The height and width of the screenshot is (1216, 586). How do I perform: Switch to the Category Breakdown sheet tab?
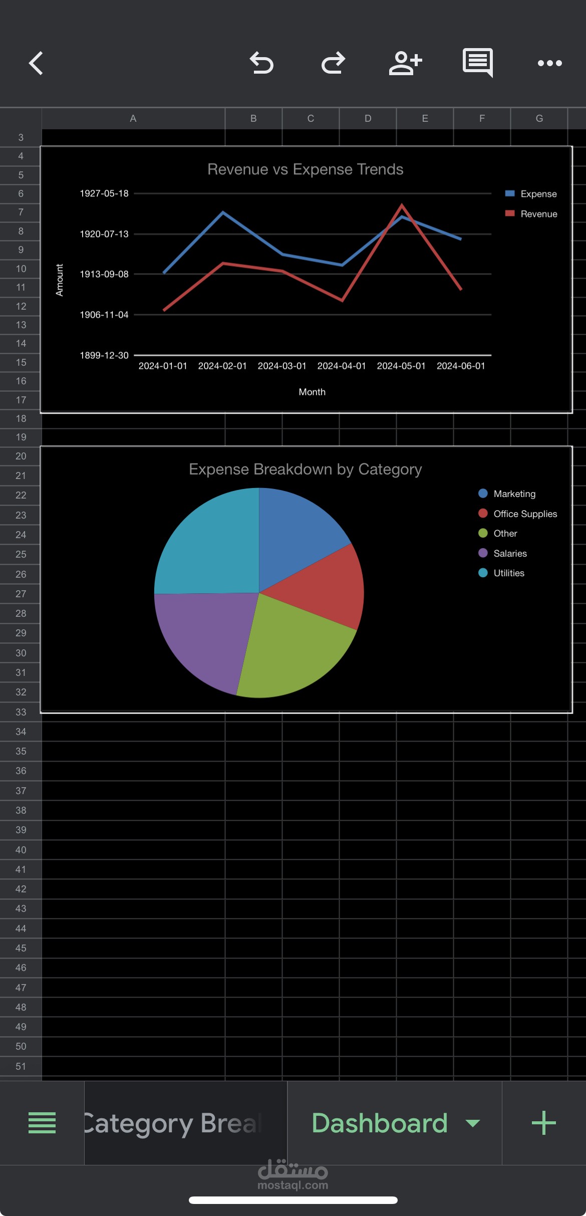186,1123
